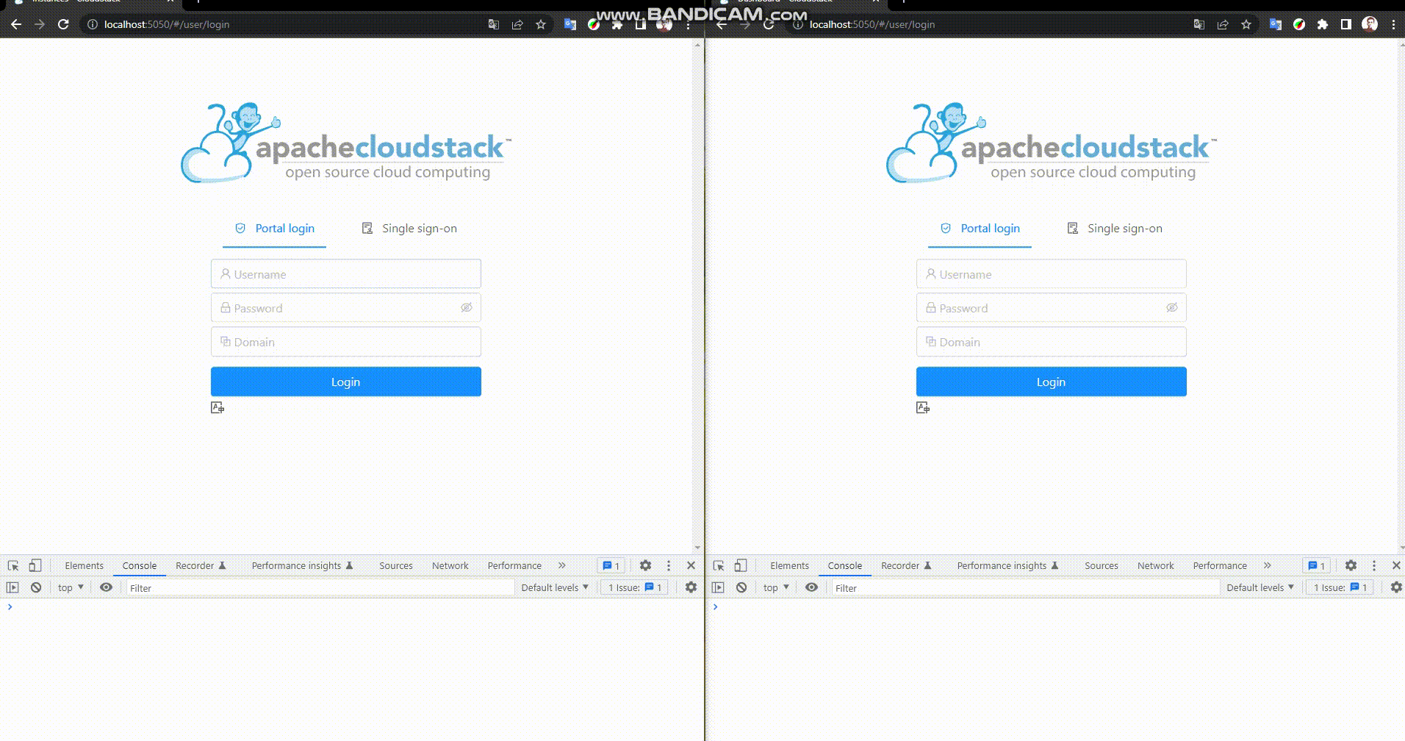The image size is (1405, 741).
Task: Toggle password visibility eye in left window
Action: coord(467,307)
